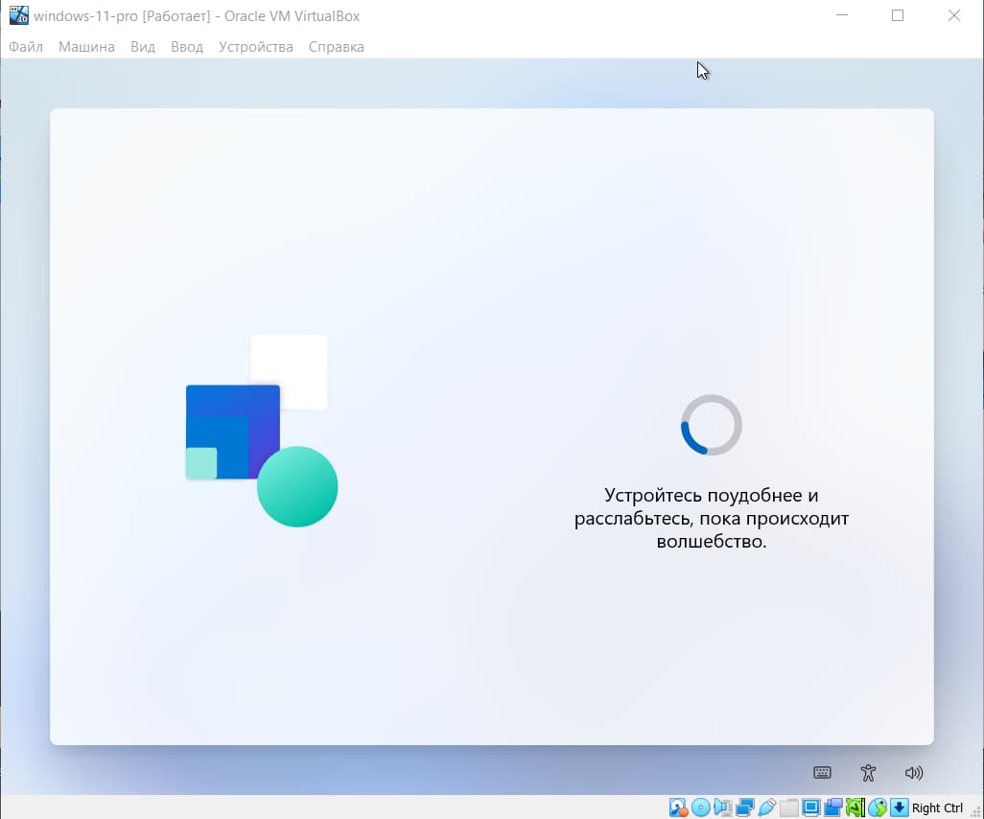Minimize the VirtualBox window

842,15
